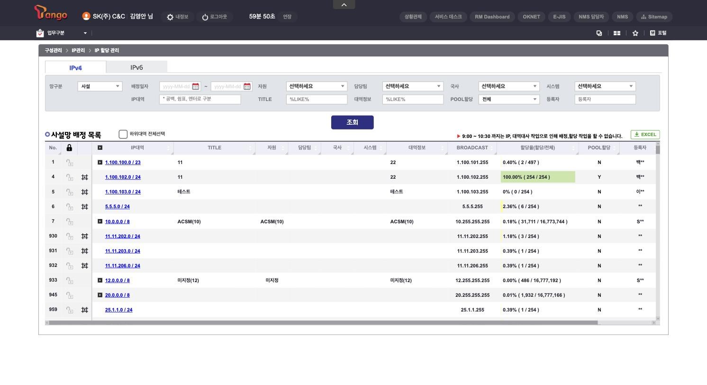The width and height of the screenshot is (707, 385).
Task: Open the Pango logo home
Action: (x=51, y=13)
